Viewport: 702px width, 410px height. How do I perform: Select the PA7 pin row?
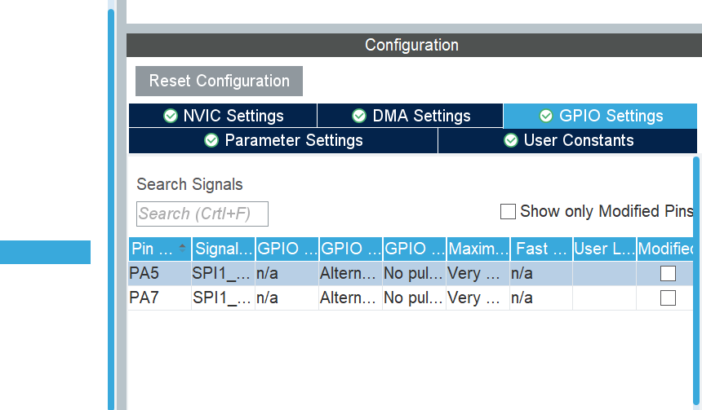(411, 298)
